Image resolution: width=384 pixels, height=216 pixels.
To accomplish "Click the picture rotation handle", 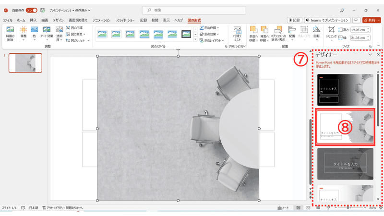I will click(x=178, y=49).
